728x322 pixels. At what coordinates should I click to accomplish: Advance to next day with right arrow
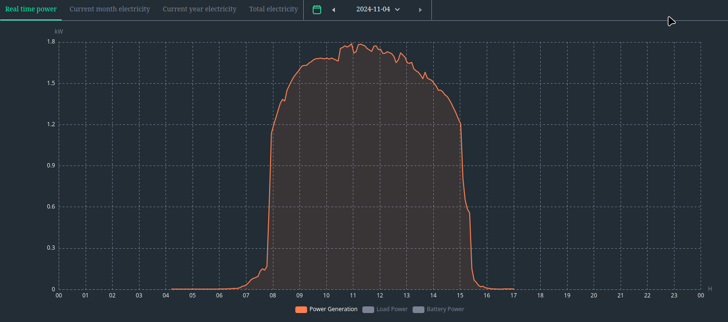420,10
